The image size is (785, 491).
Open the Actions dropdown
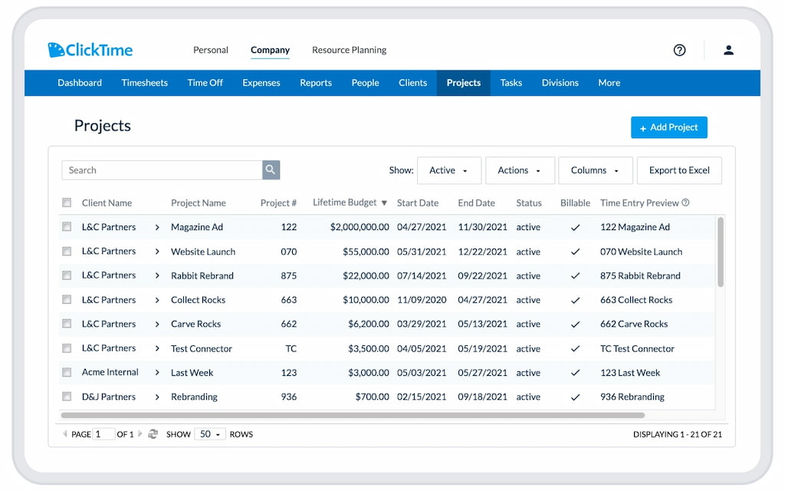(x=520, y=170)
